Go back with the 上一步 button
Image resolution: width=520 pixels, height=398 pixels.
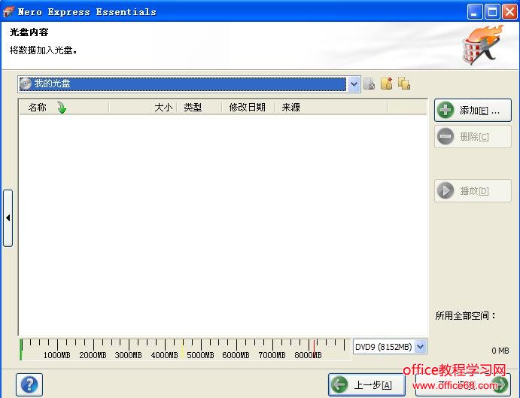pos(366,384)
